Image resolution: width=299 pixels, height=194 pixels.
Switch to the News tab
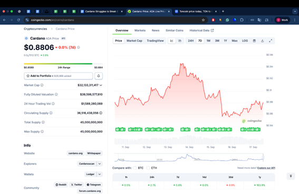coord(156,31)
